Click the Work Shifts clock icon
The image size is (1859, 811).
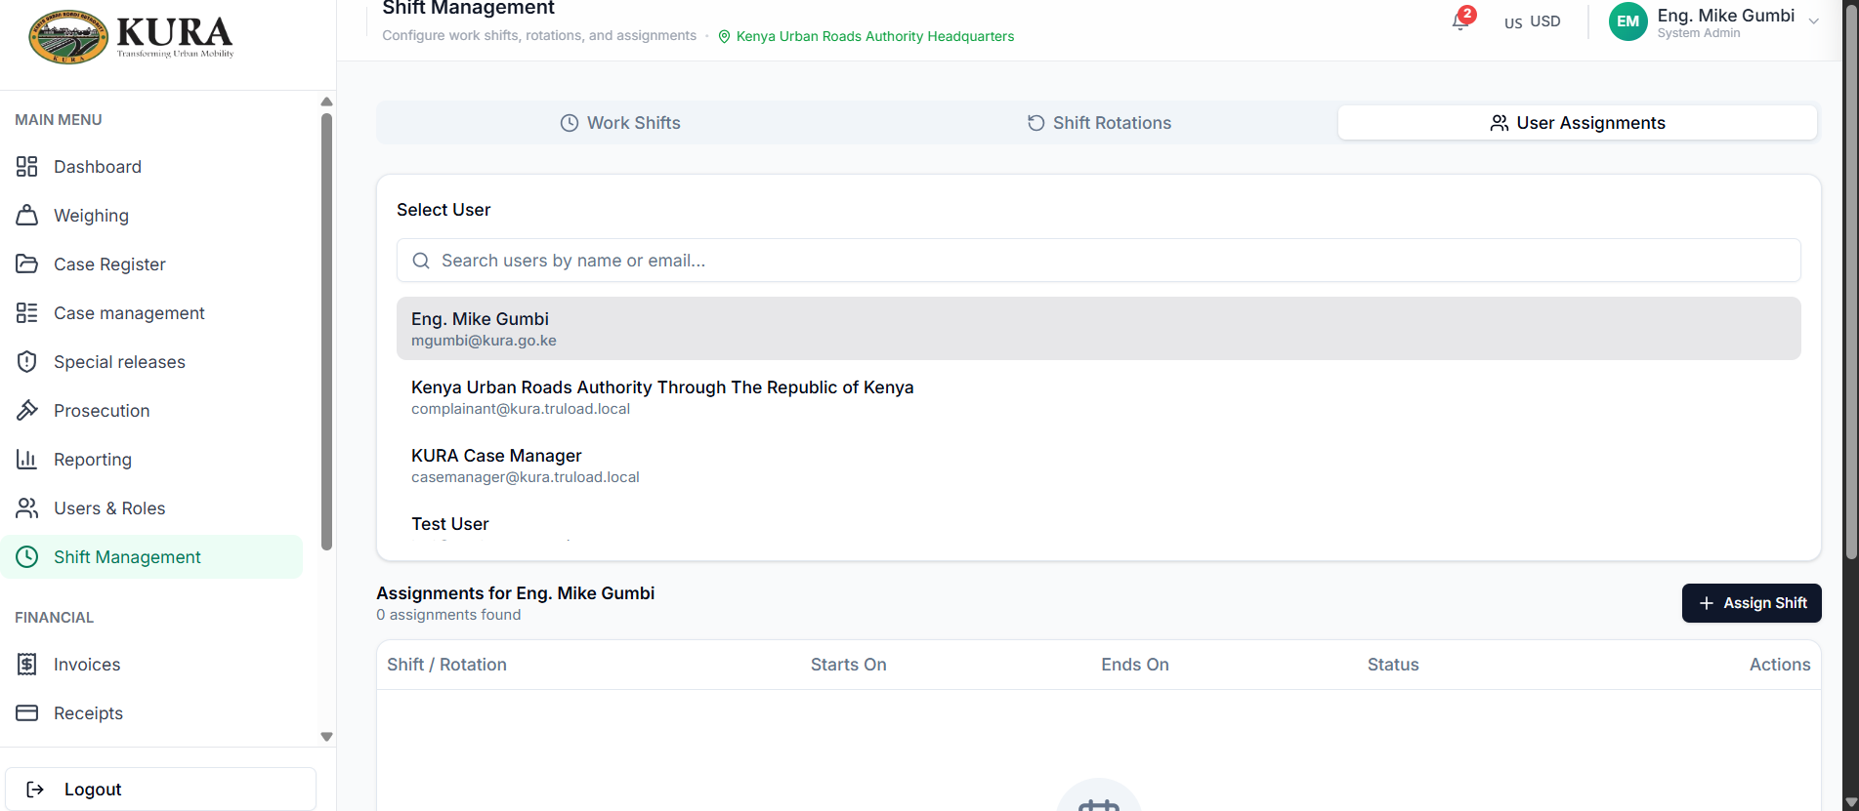pyautogui.click(x=570, y=123)
